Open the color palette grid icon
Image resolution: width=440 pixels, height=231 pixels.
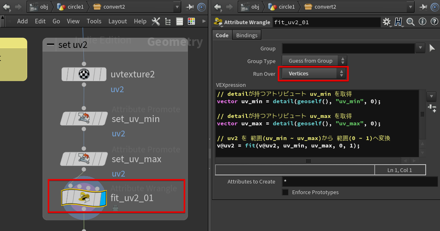tap(191, 21)
